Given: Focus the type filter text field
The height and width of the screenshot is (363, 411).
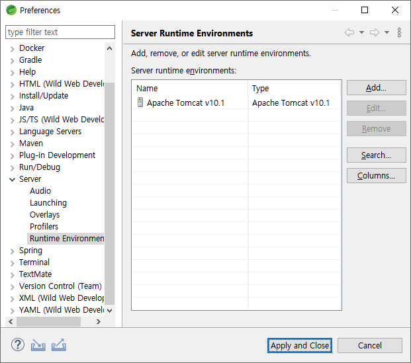Looking at the screenshot, I should pyautogui.click(x=60, y=32).
